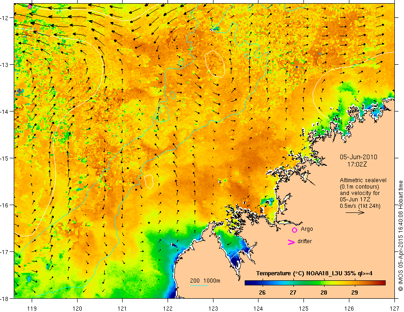Click the magenta Argo circle in the legend

(x=294, y=230)
